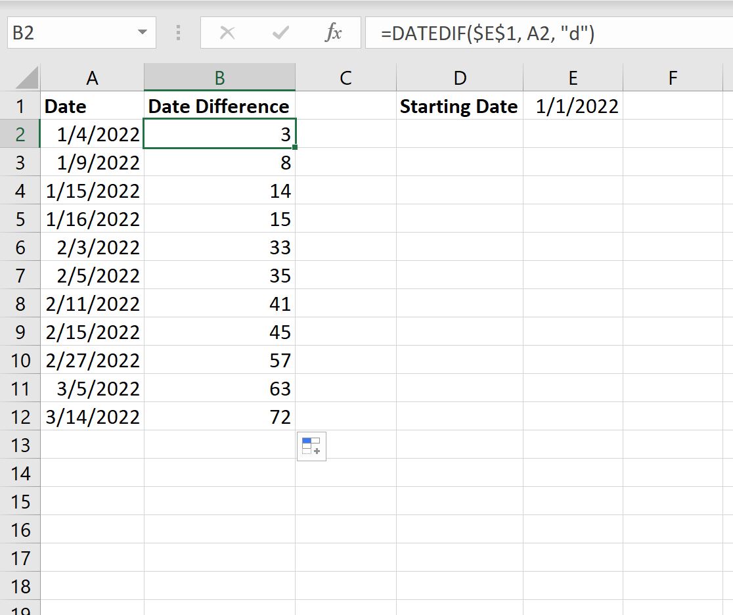Click date difference cell with value 33
Screen dimensions: 733x615
220,247
